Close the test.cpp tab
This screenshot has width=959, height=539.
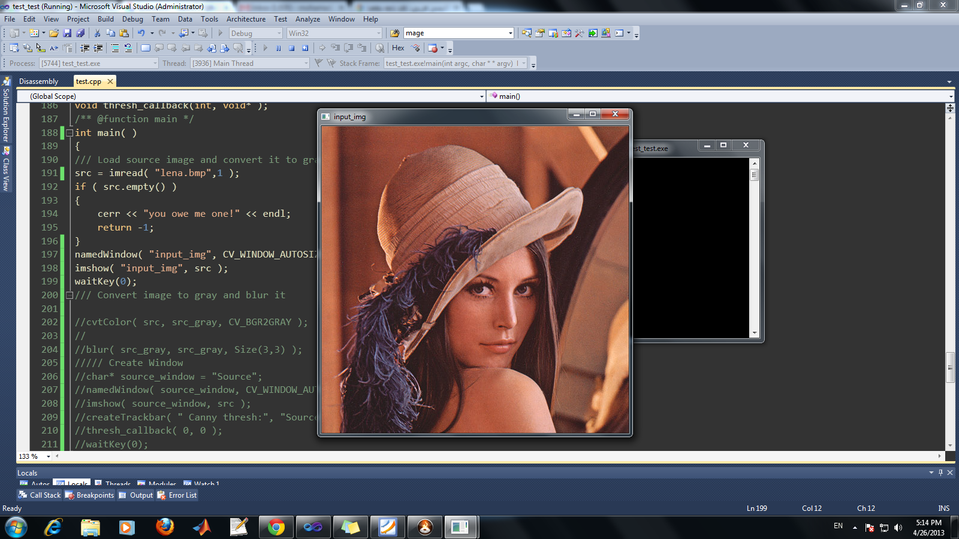[110, 81]
